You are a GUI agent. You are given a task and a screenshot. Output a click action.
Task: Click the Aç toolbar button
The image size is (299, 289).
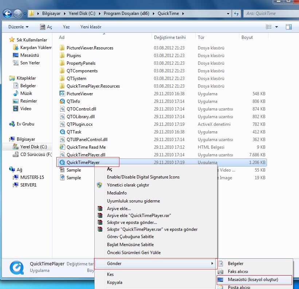coord(46,27)
